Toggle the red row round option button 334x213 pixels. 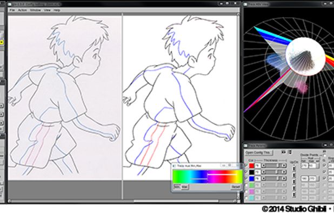pyautogui.click(x=324, y=165)
